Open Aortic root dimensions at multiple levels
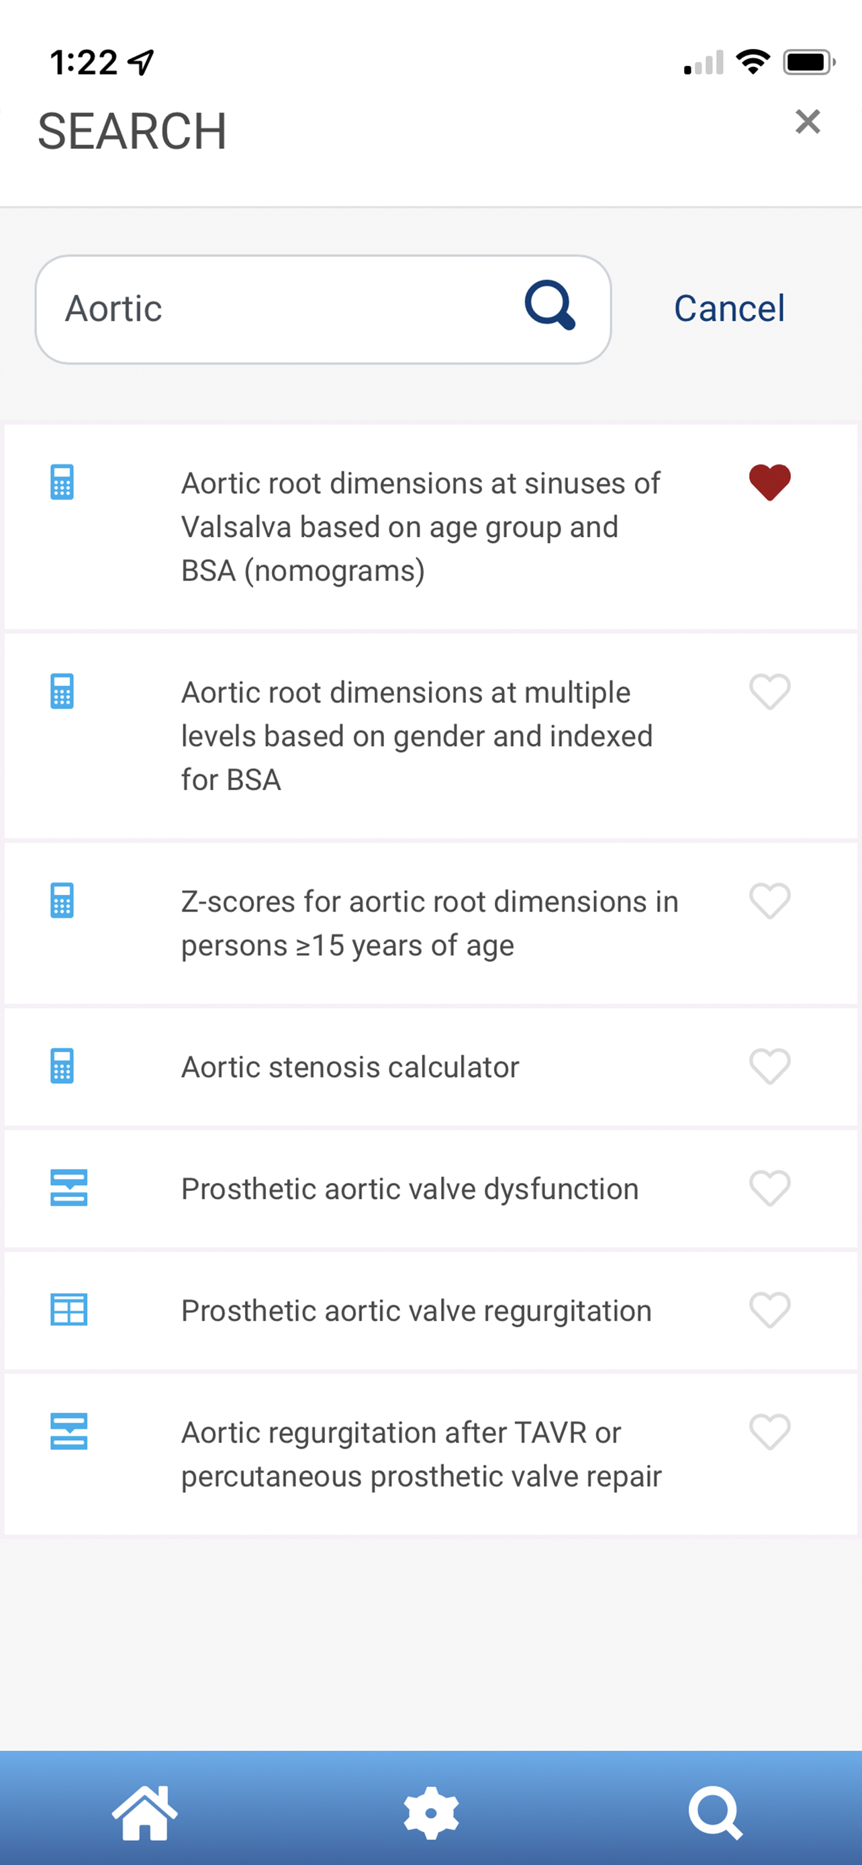 (430, 736)
